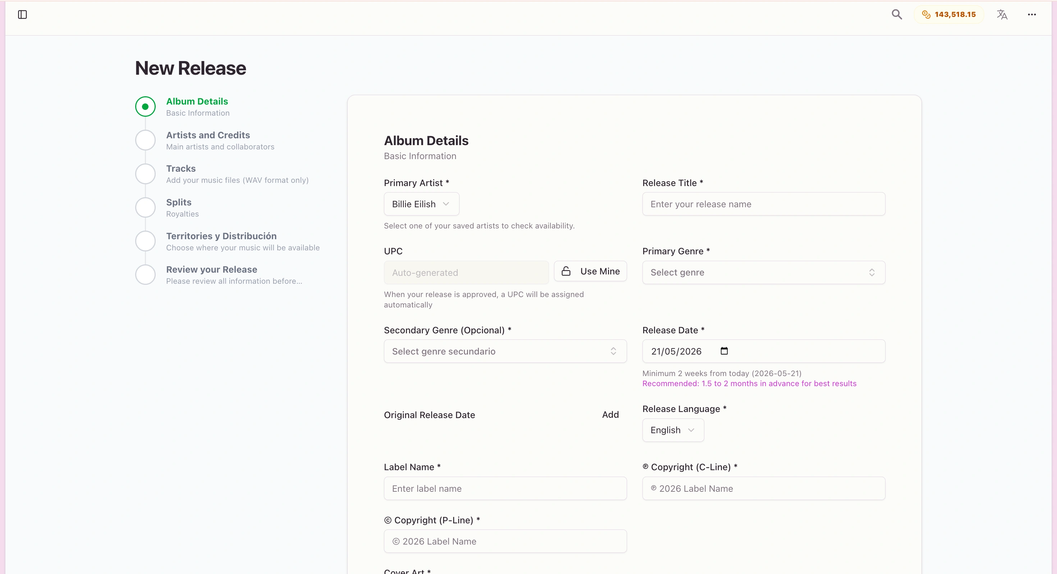
Task: Click the Primary Artist field label
Action: (416, 183)
